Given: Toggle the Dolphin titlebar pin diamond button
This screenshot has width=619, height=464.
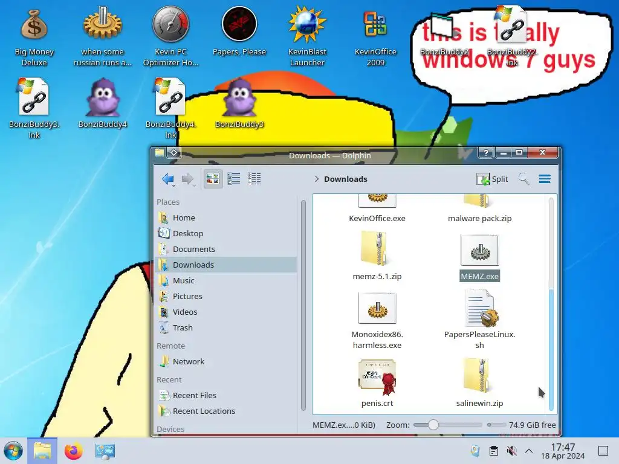Looking at the screenshot, I should click(173, 152).
